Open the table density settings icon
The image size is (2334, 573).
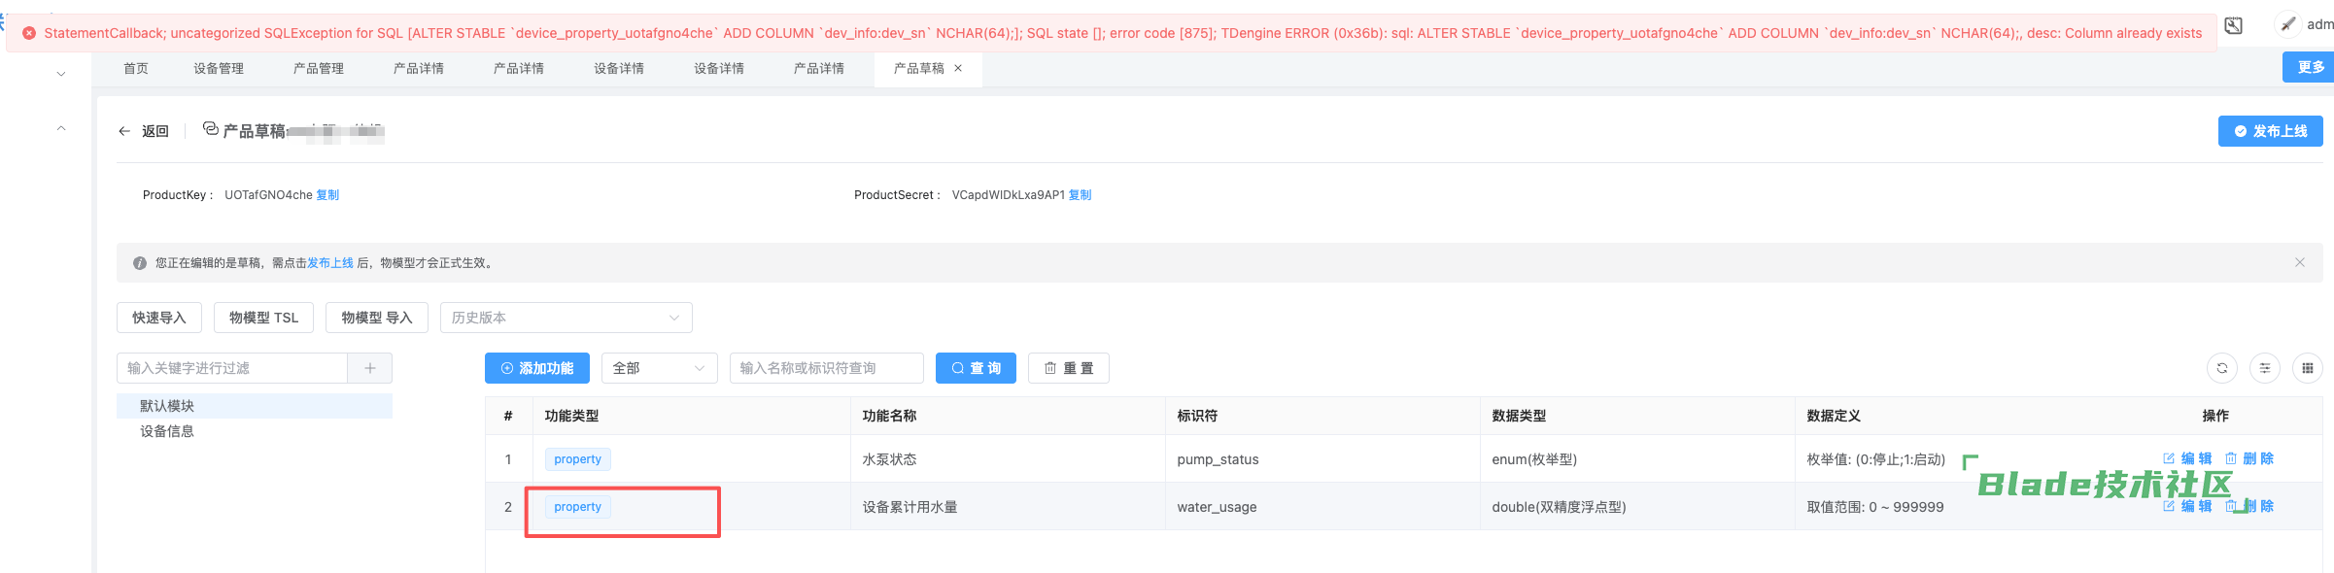tap(2264, 368)
